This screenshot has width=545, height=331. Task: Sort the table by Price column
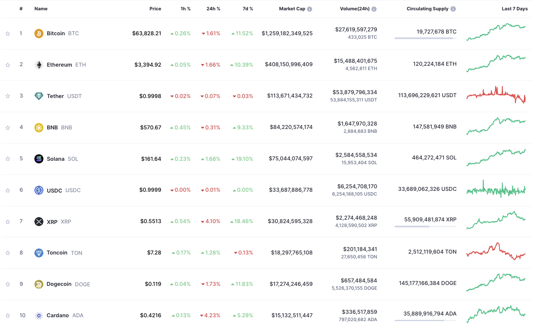[x=155, y=9]
